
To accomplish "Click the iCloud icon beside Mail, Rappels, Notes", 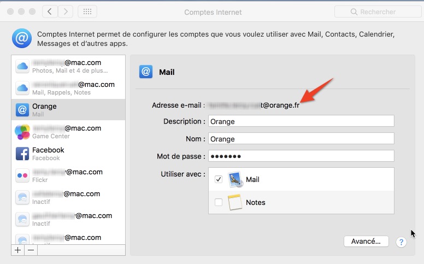I will 22,88.
